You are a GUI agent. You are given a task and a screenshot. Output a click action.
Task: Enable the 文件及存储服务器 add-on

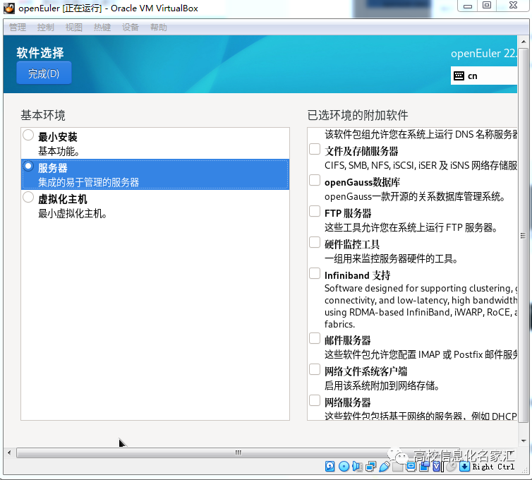[x=315, y=149]
